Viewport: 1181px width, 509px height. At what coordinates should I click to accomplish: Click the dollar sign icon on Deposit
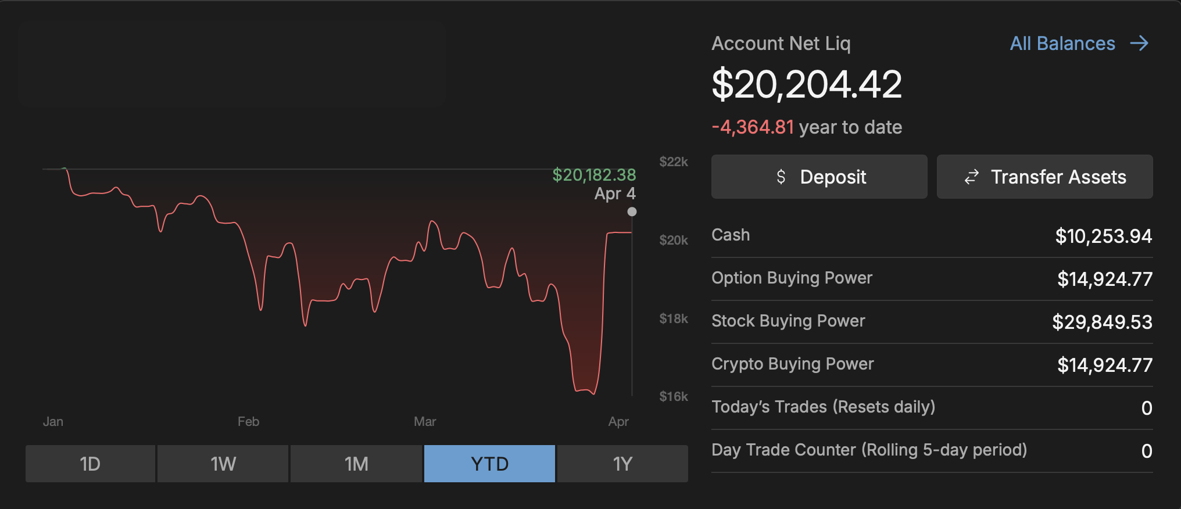pyautogui.click(x=781, y=177)
